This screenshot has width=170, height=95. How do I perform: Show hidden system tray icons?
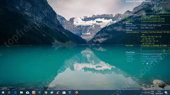click(x=143, y=92)
